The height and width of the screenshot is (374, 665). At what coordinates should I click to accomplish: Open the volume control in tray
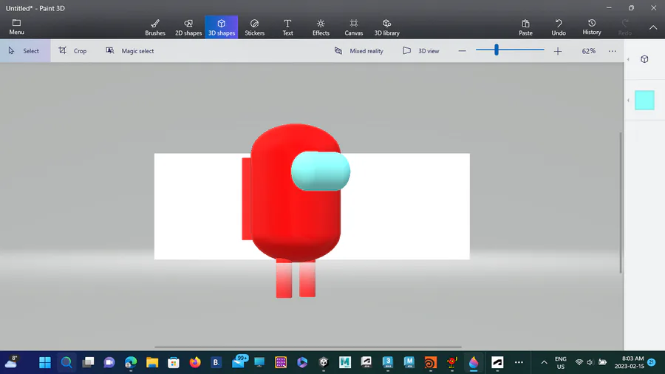click(x=590, y=363)
